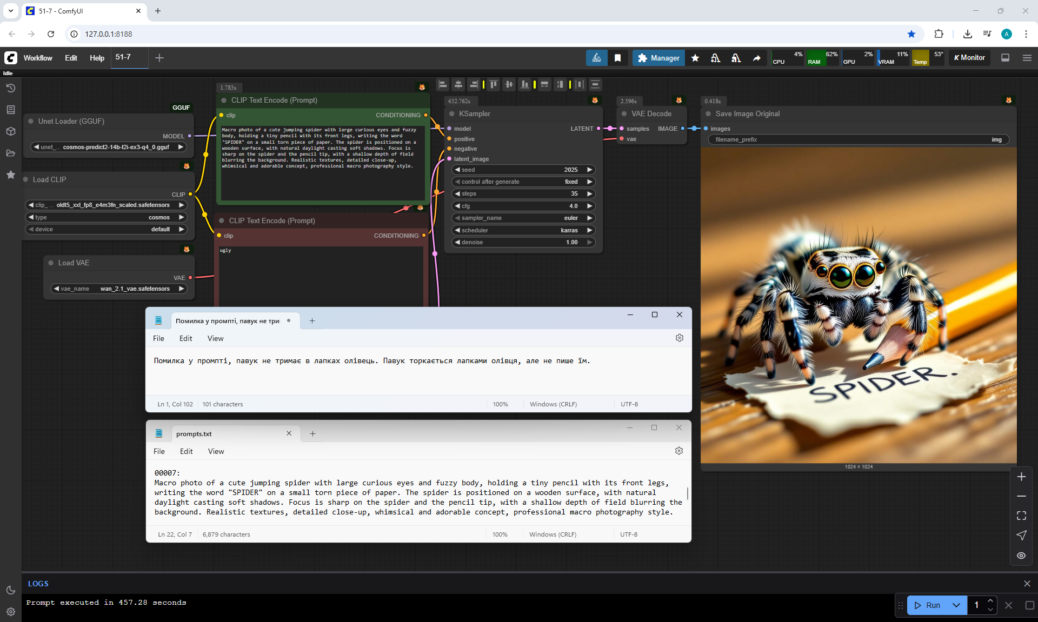Expand the Run button dropdown arrow
Image resolution: width=1038 pixels, height=622 pixels.
pos(956,605)
